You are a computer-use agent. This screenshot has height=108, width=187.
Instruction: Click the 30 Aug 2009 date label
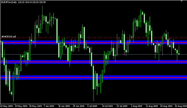181,106
